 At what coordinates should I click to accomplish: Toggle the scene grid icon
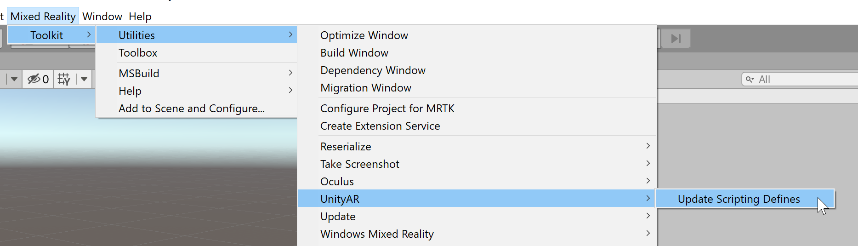coord(64,79)
